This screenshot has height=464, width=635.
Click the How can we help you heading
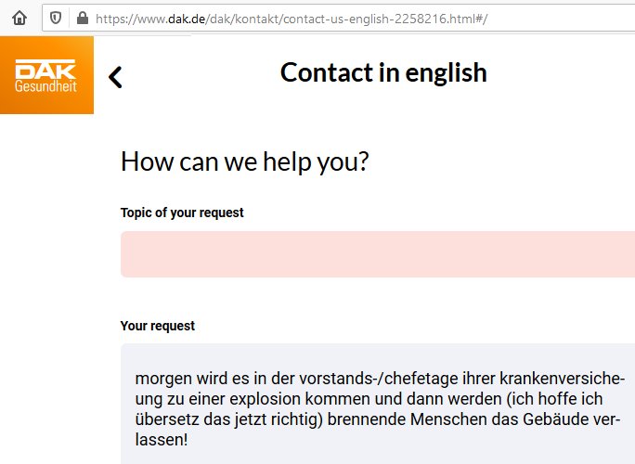[245, 162]
